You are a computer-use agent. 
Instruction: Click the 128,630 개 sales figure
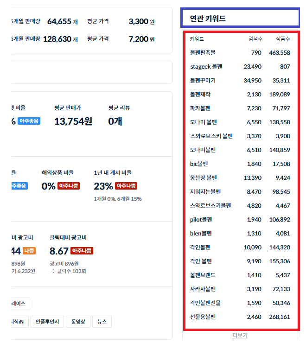(x=60, y=39)
